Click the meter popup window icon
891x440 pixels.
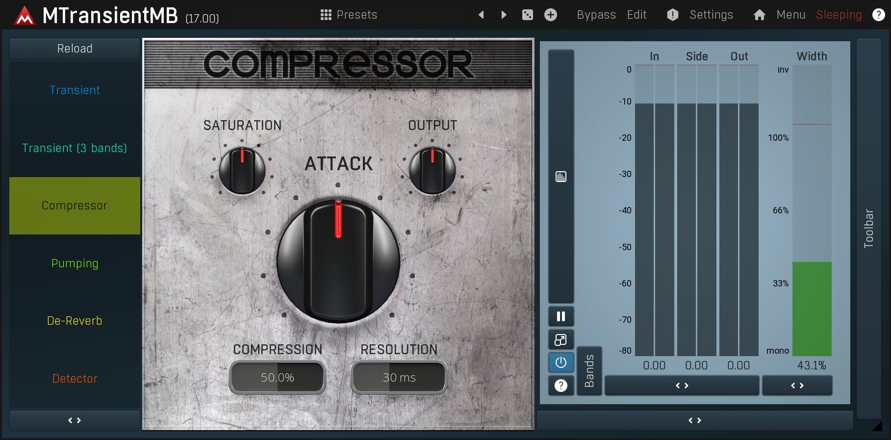click(561, 339)
